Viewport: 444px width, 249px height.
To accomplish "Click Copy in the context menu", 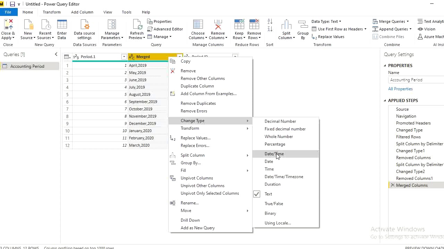I will pyautogui.click(x=211, y=61).
